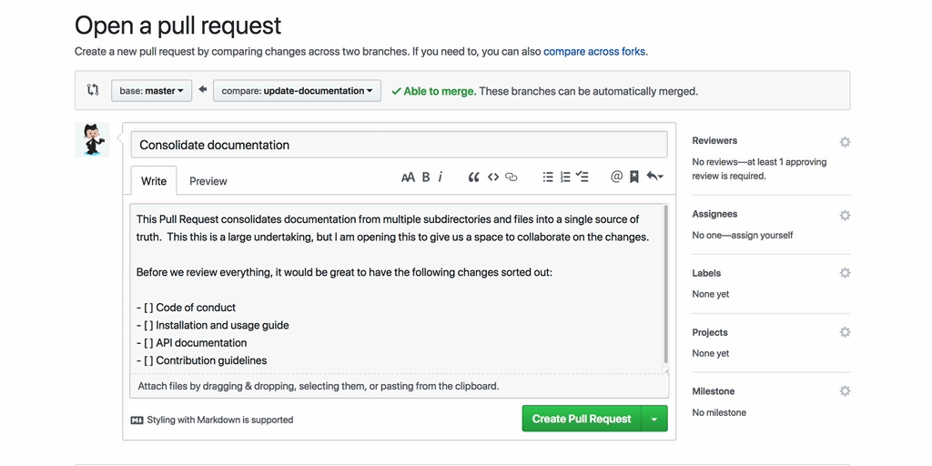Click the Create Pull Request button
This screenshot has height=466, width=932.
(582, 419)
